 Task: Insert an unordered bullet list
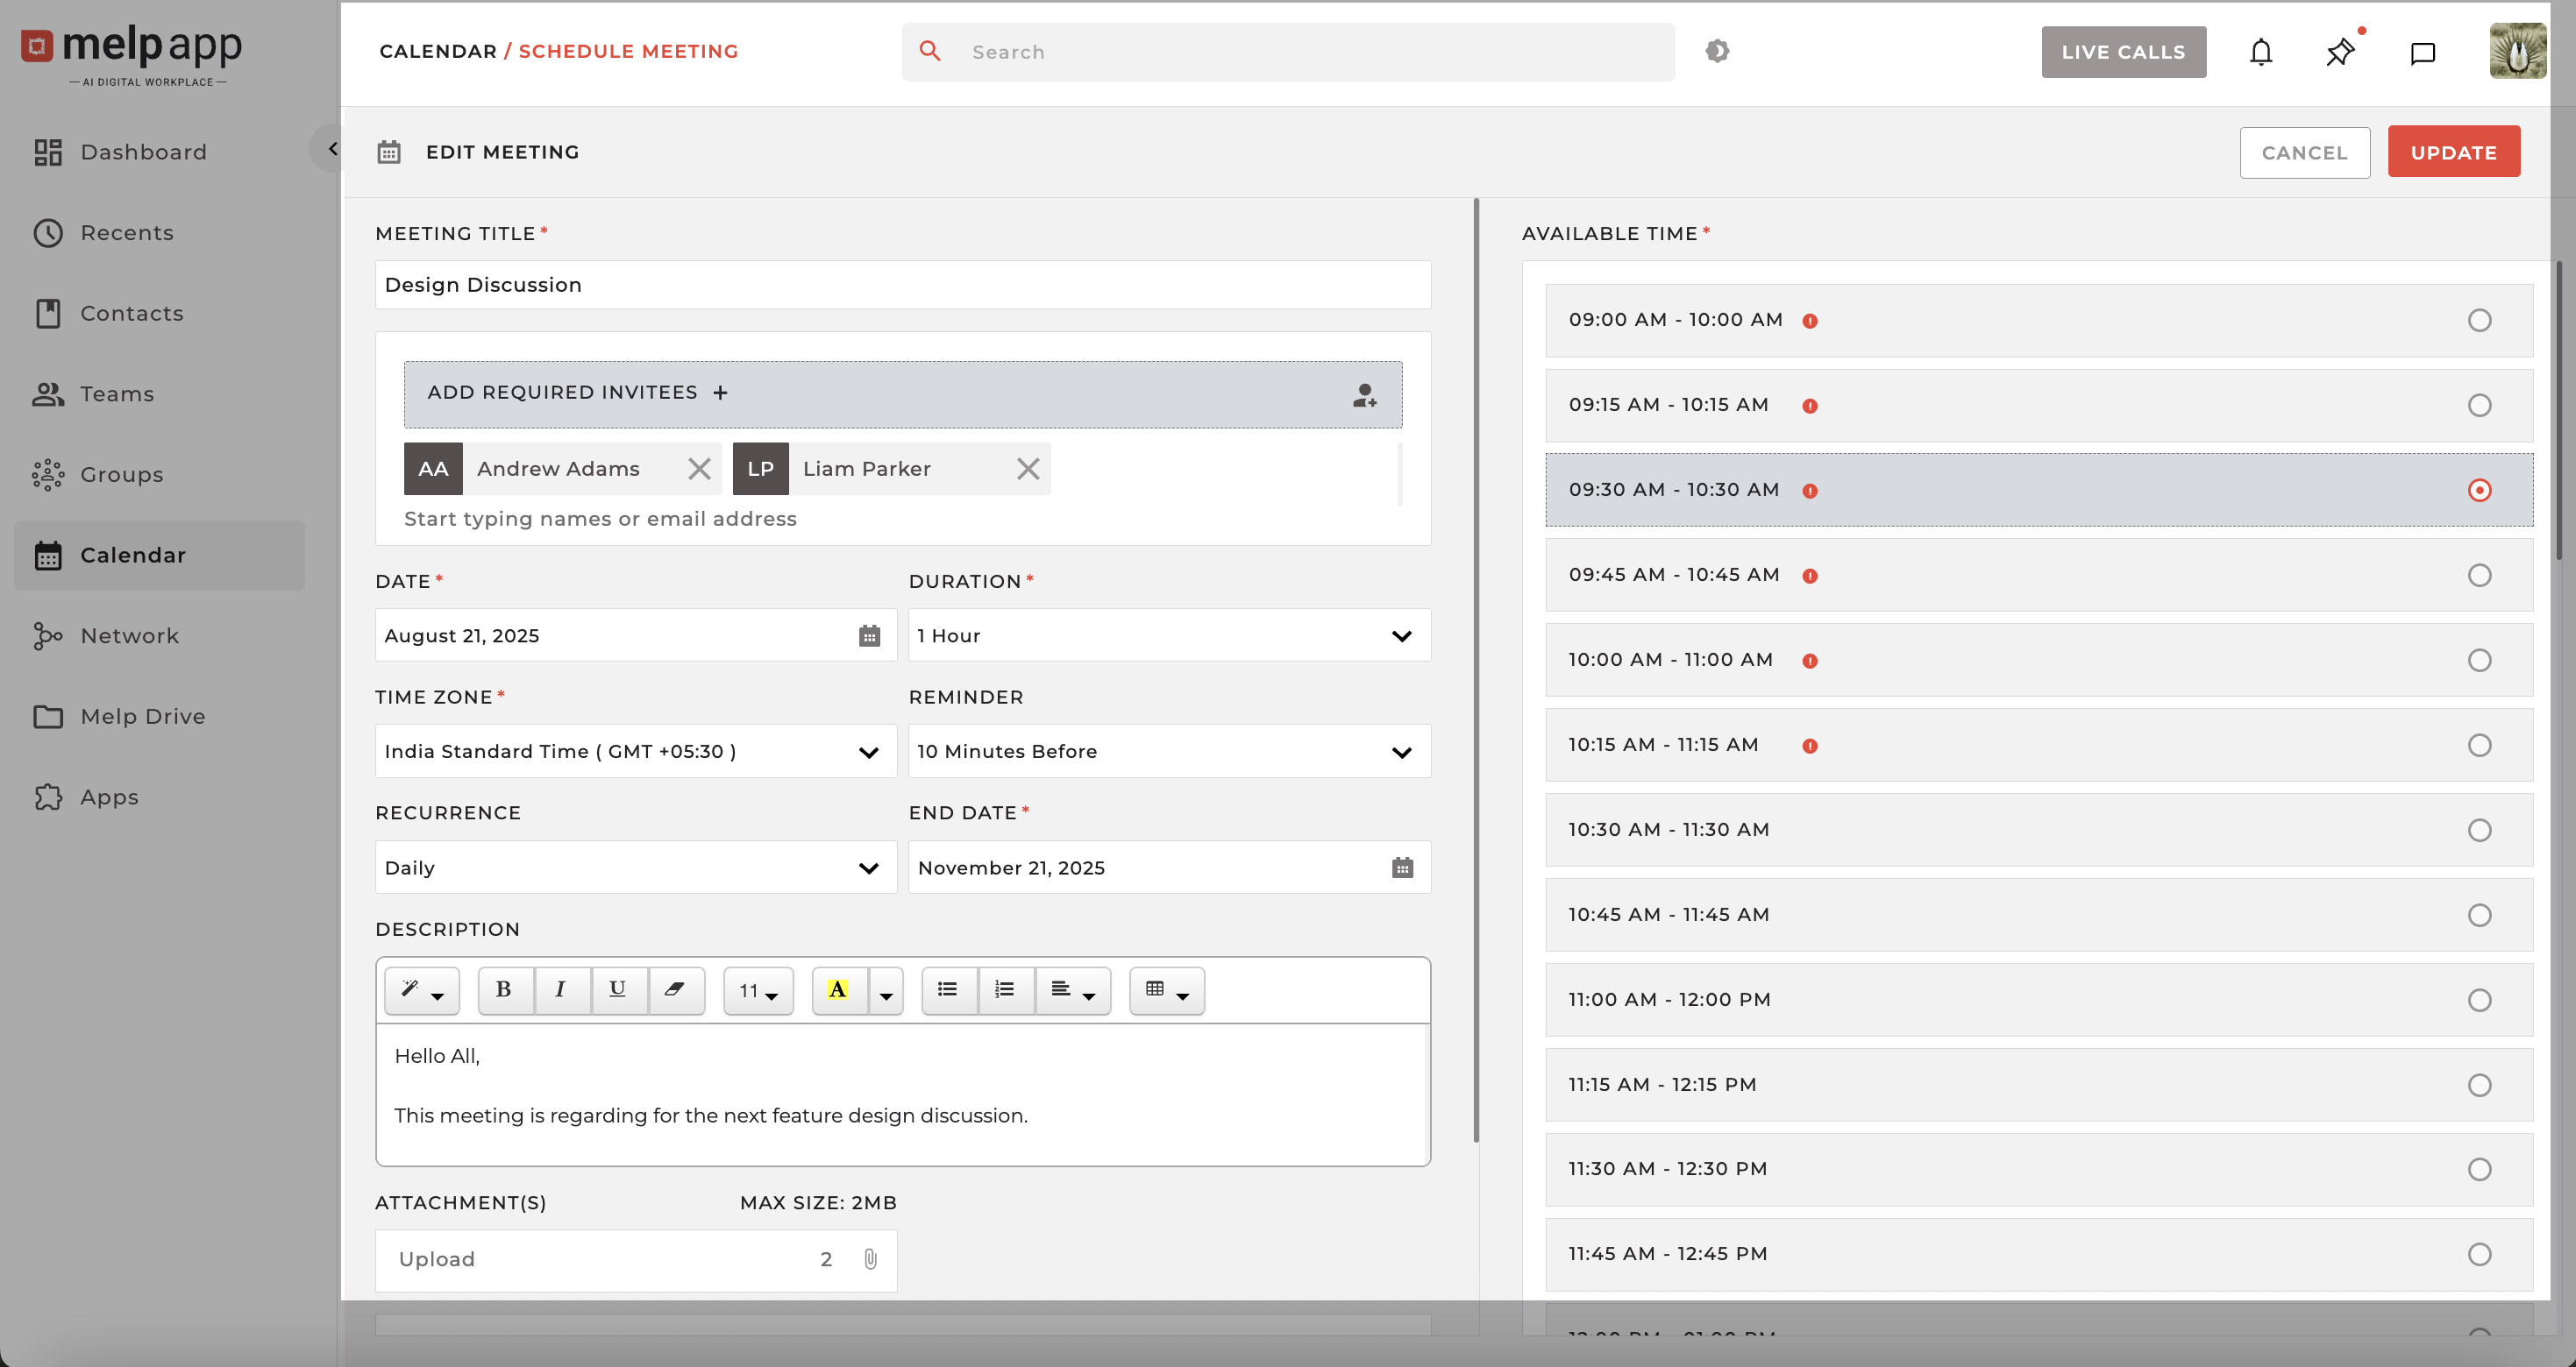(x=947, y=989)
